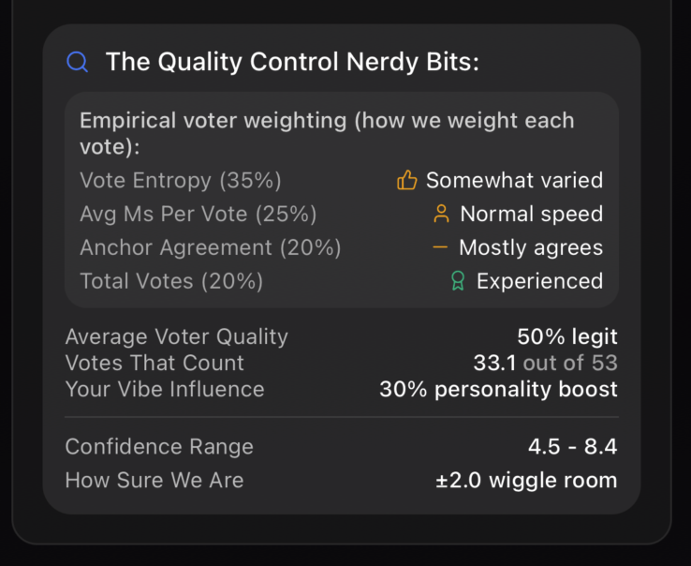Click the 33.1 out of 53 value
691x566 pixels.
tap(545, 363)
